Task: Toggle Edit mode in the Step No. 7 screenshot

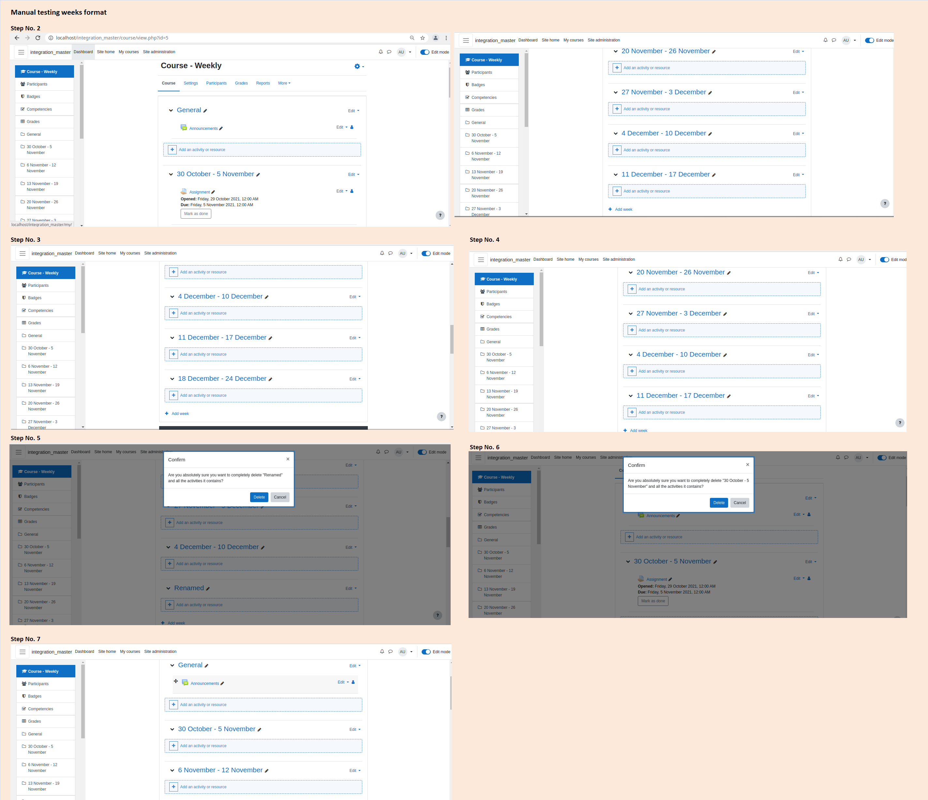Action: (x=427, y=652)
